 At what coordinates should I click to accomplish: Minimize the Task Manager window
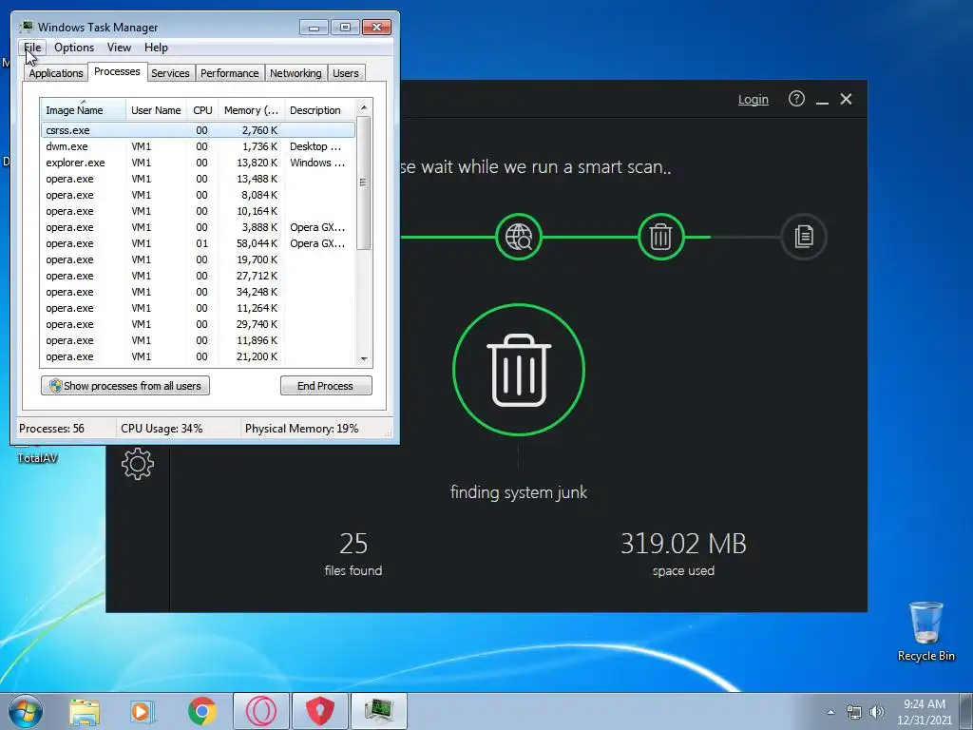coord(314,28)
